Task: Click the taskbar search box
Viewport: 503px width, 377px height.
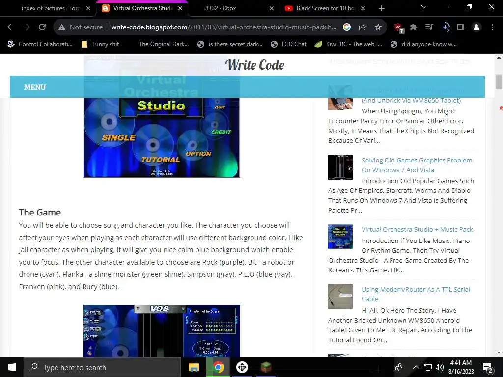Action: coord(102,367)
